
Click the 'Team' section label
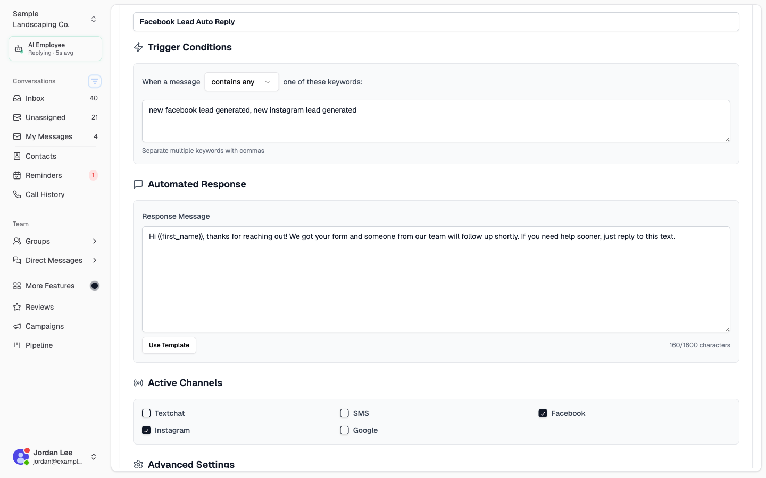[x=21, y=224]
